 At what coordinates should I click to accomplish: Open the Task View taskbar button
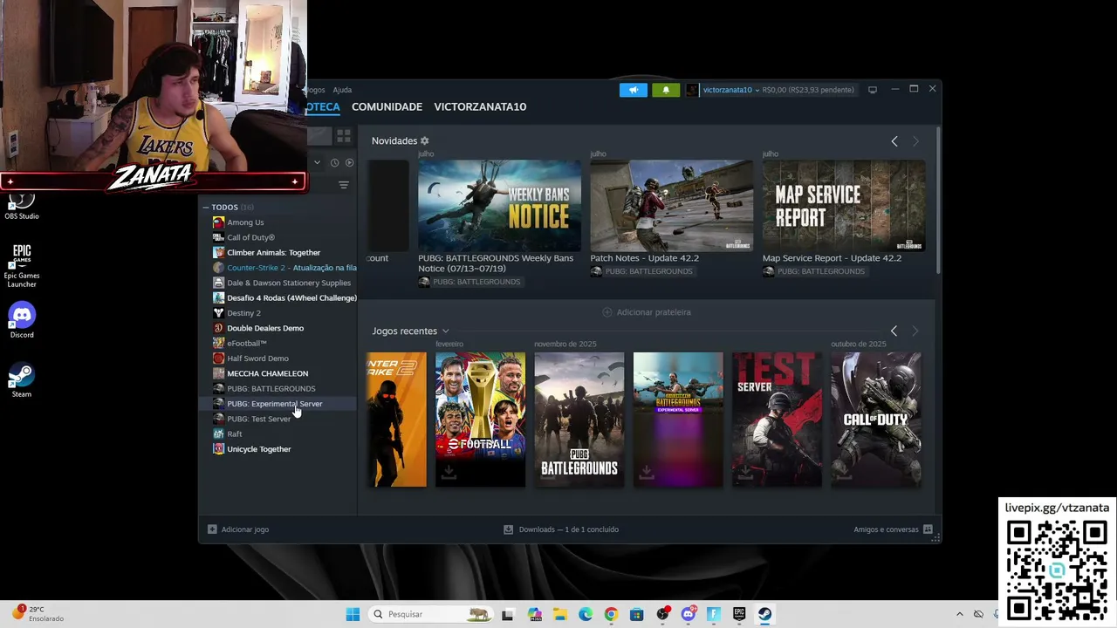coord(508,614)
